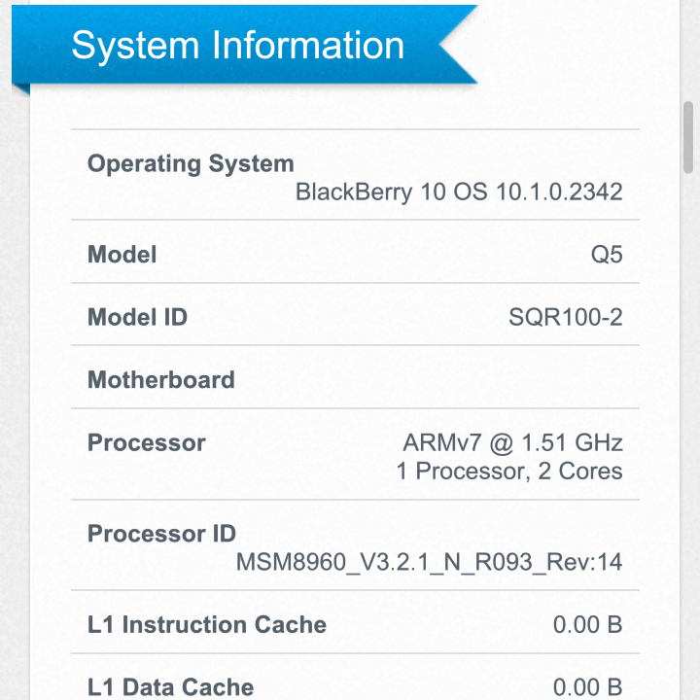The image size is (700, 700).
Task: Tap the Processor ID label
Action: [x=161, y=534]
